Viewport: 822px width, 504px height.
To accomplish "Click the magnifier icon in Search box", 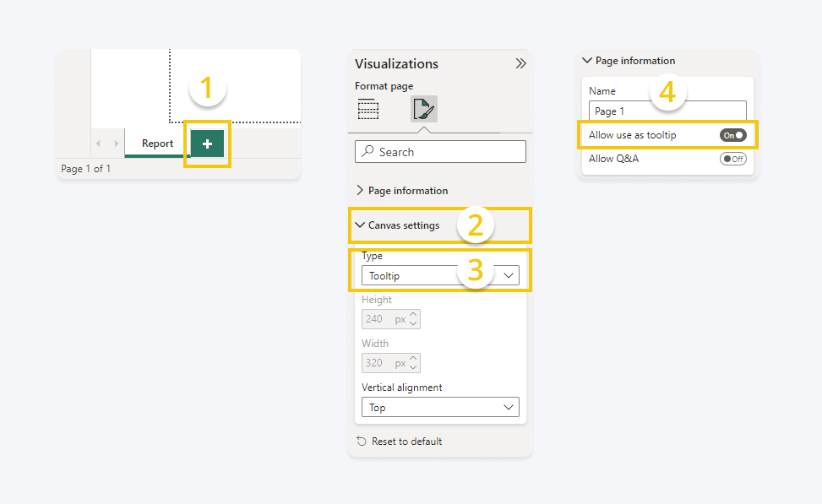I will click(367, 152).
